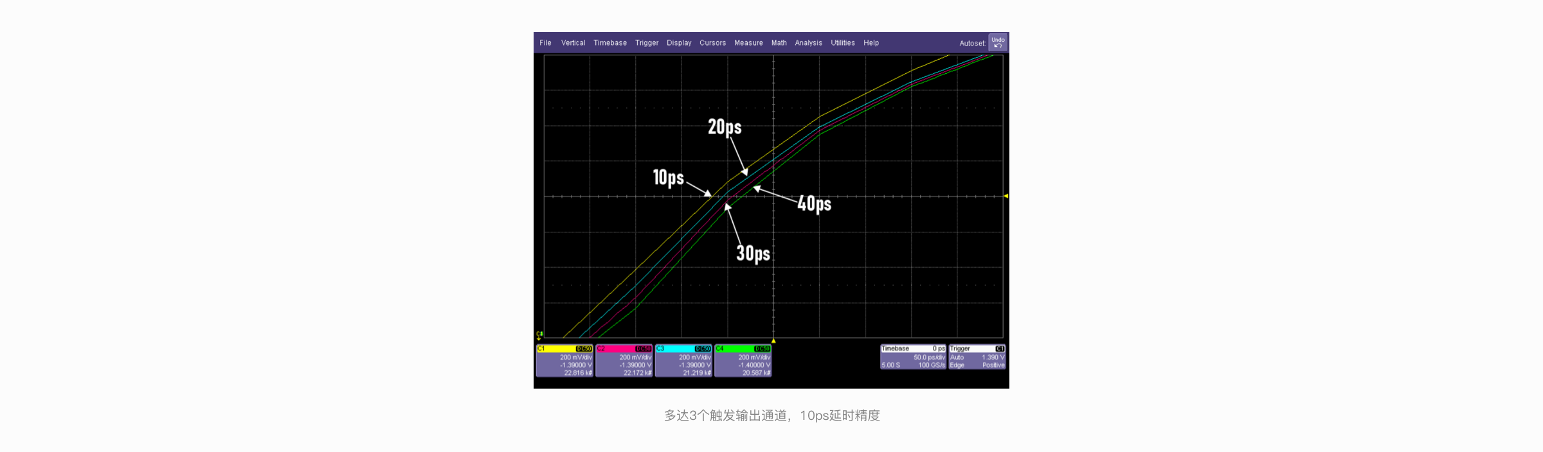Open the Cursors menu

(x=712, y=43)
